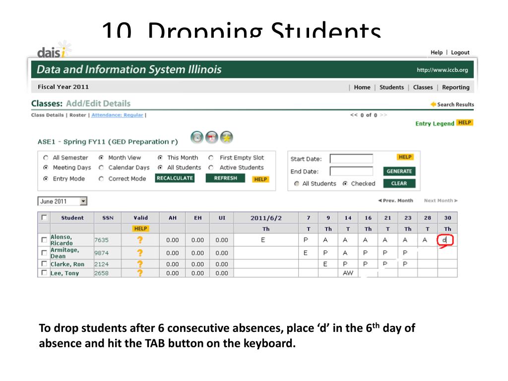Click the GENERATE button
Viewport: 508px width, 381px height.
click(x=399, y=171)
